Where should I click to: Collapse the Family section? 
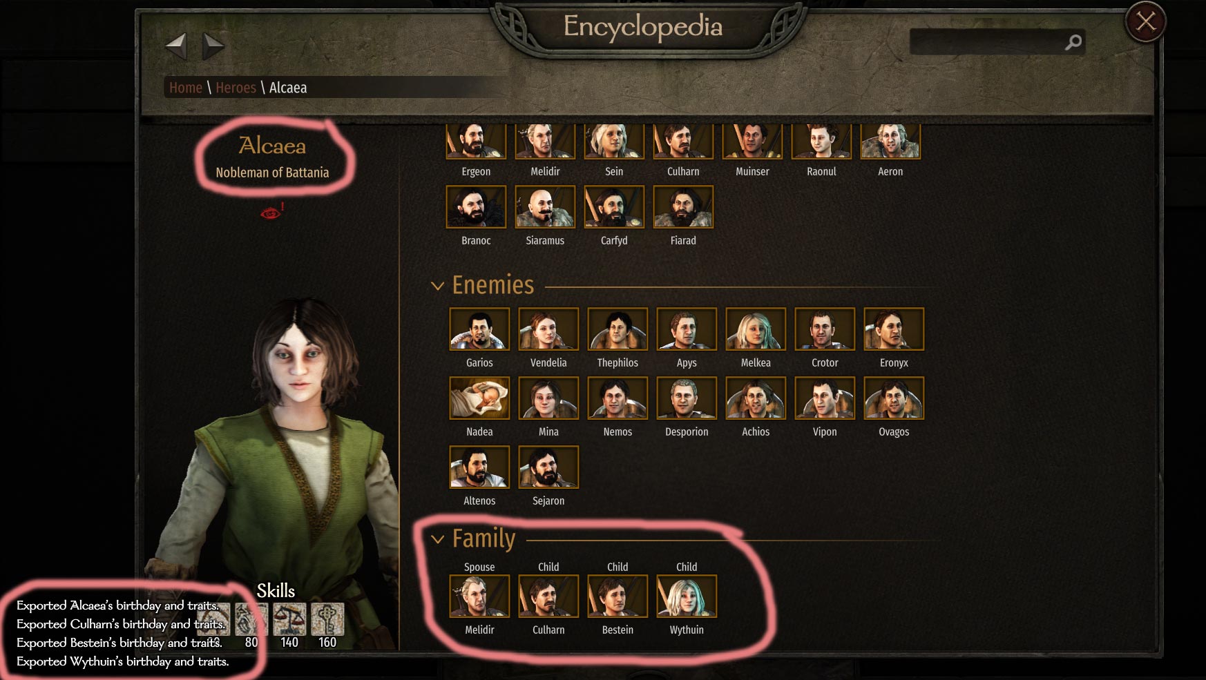click(x=437, y=539)
